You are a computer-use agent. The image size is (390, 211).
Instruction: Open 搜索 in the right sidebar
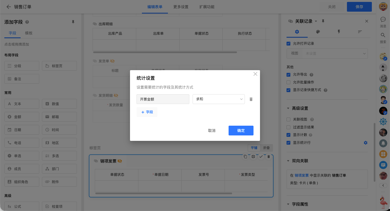(x=383, y=38)
